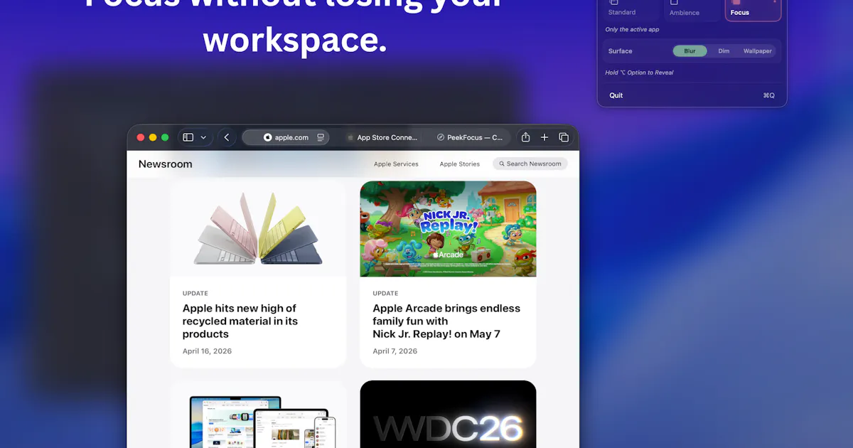853x448 pixels.
Task: Click the 'Only the active app' text
Action: click(x=631, y=29)
